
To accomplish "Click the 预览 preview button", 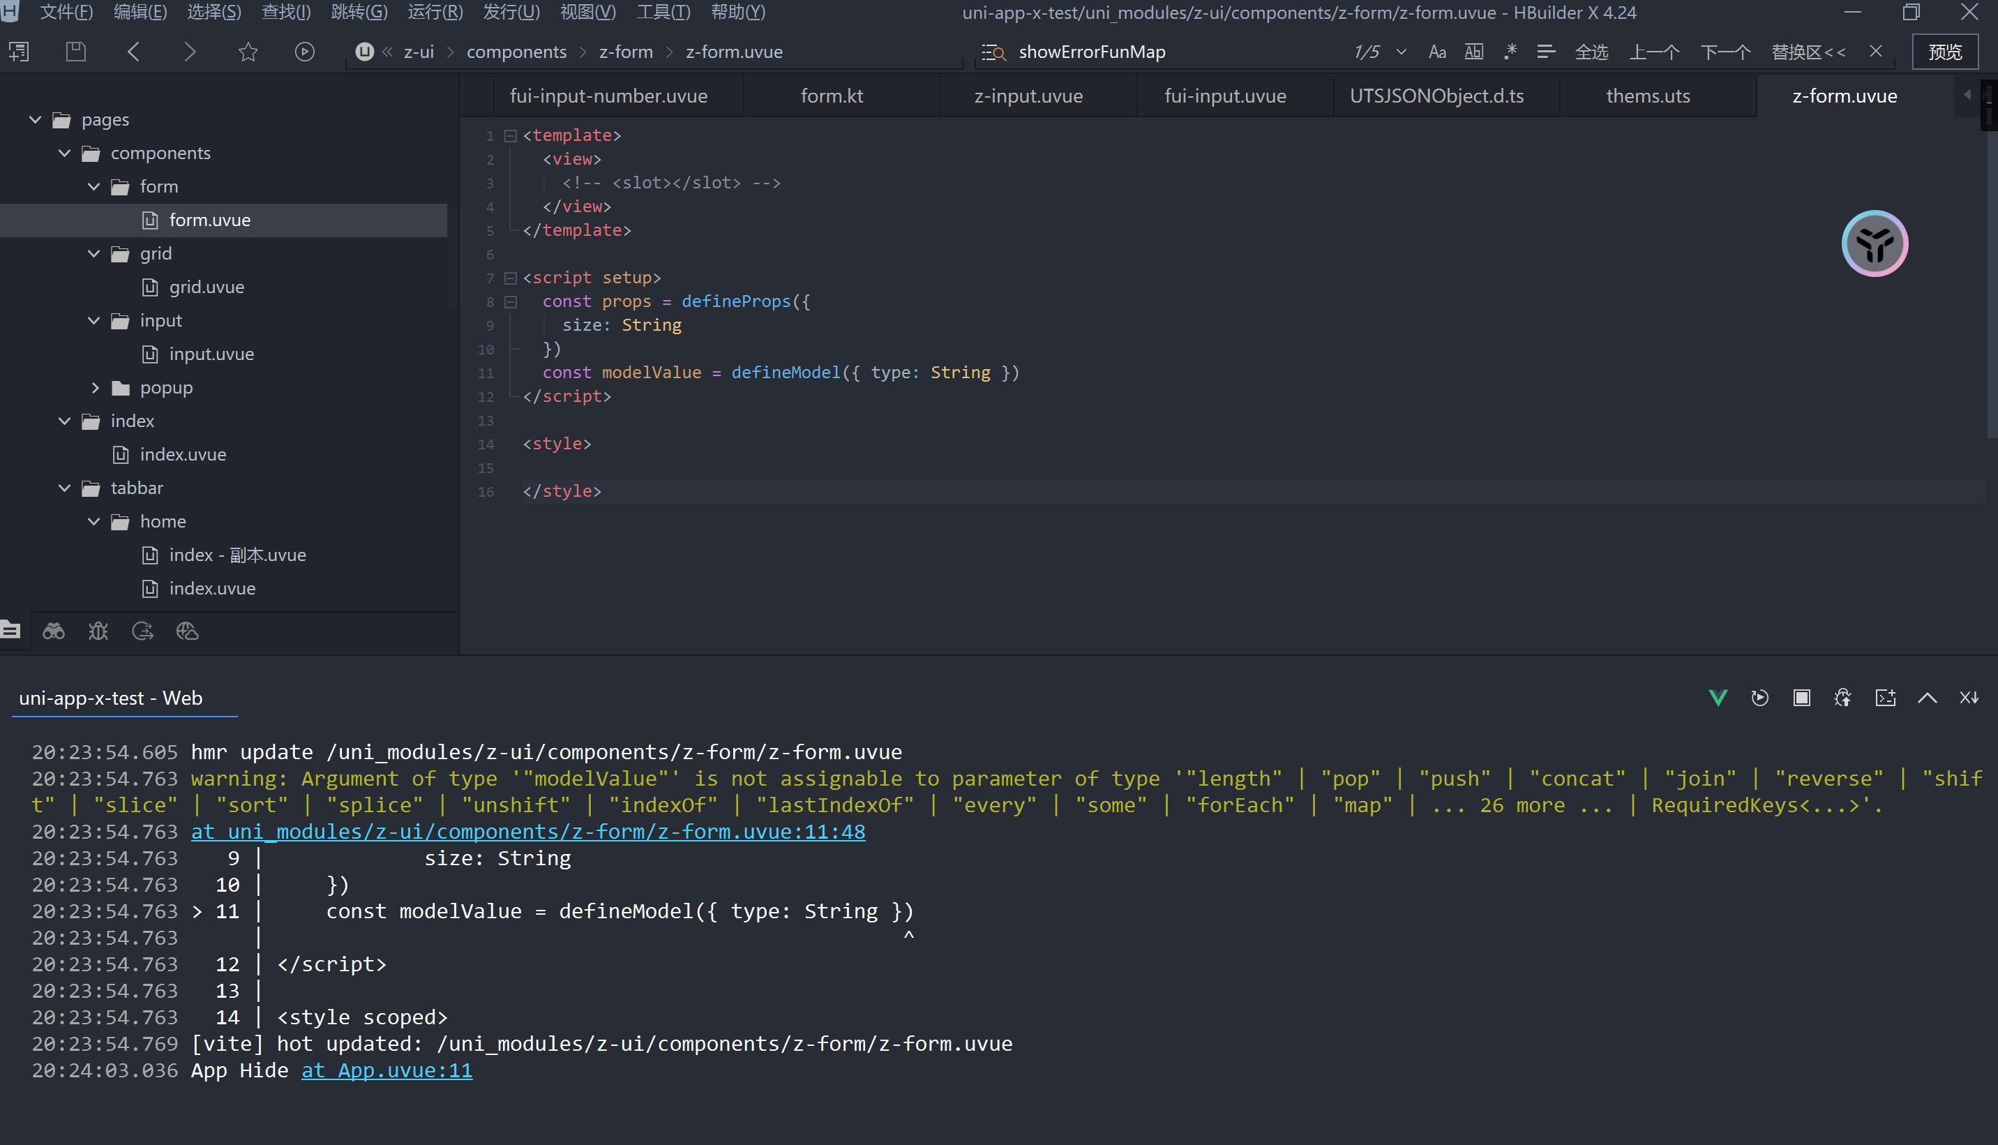I will coord(1945,52).
